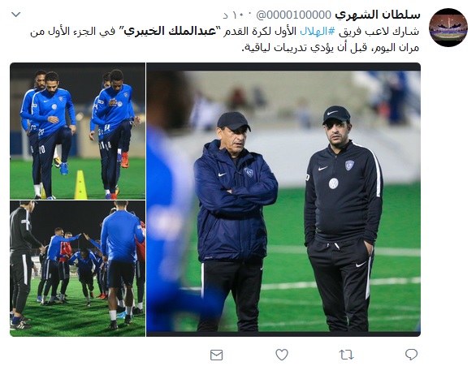The image size is (476, 366).
Task: Open the large photo of two coaches
Action: pyautogui.click(x=283, y=200)
